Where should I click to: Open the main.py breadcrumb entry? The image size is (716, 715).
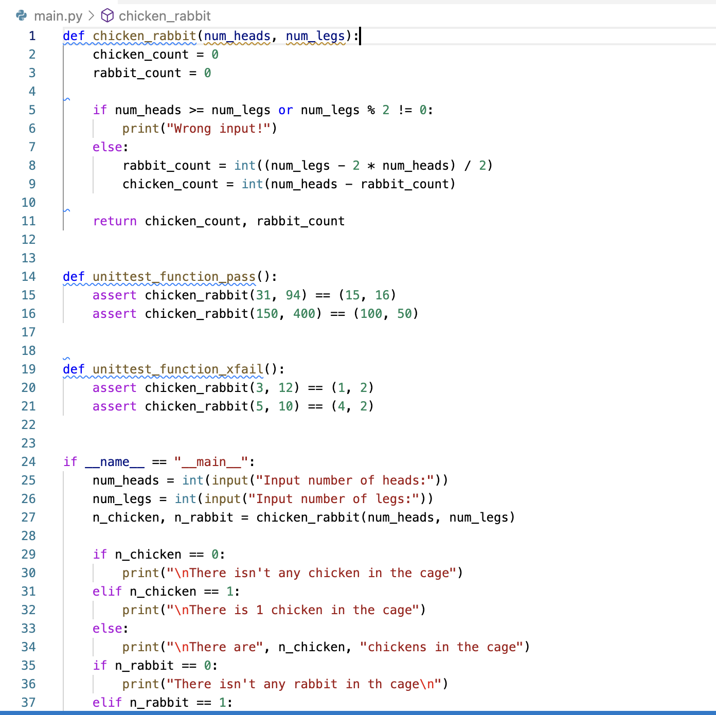[58, 15]
